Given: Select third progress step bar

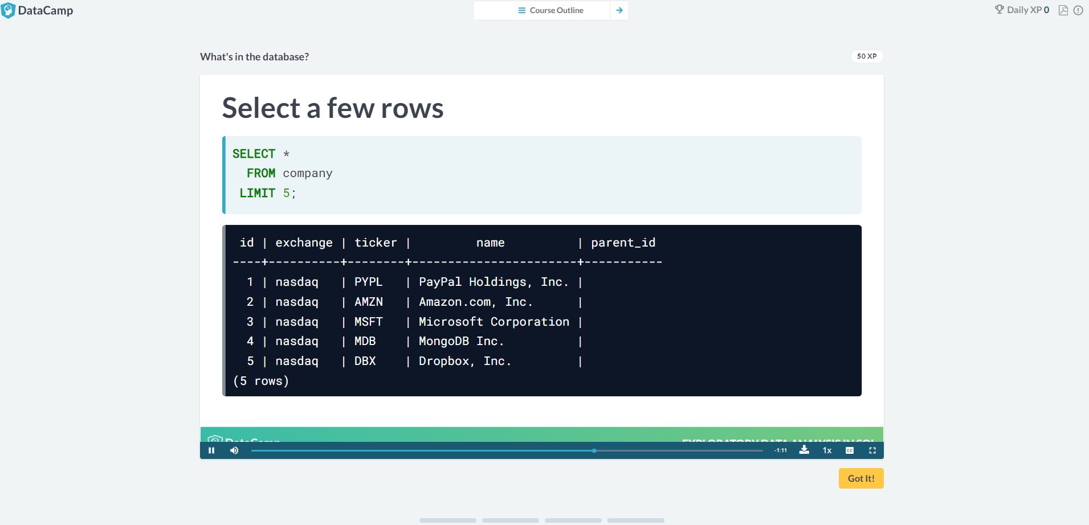Looking at the screenshot, I should (x=573, y=520).
